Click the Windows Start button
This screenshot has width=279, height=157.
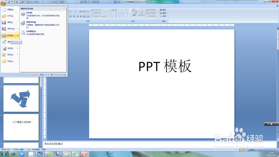click(x=4, y=154)
